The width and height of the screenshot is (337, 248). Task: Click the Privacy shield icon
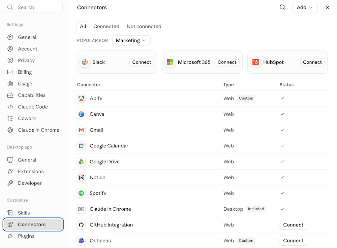coord(10,61)
